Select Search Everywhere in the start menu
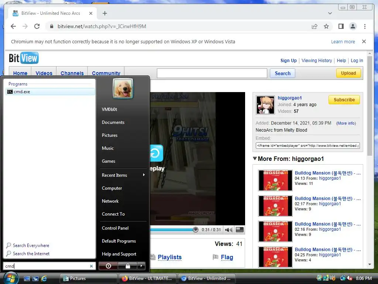 pyautogui.click(x=31, y=246)
